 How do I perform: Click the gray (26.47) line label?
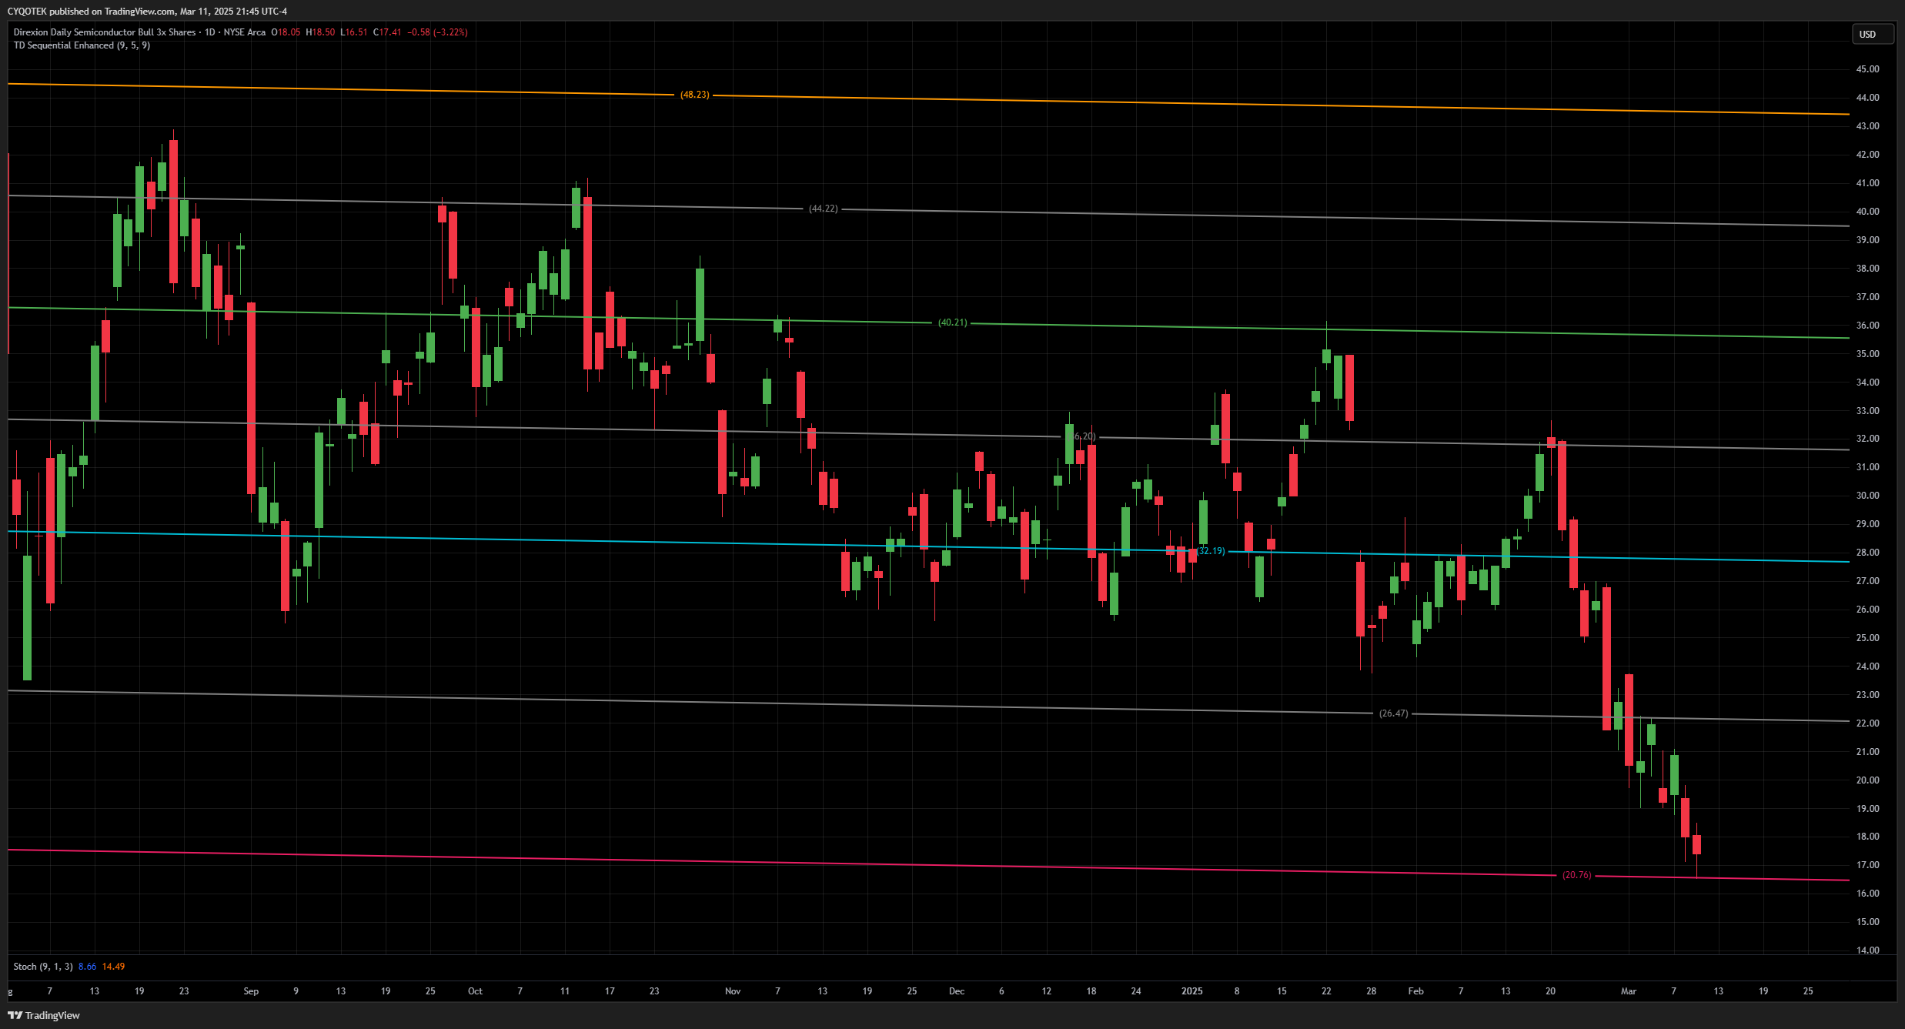coord(1393,713)
